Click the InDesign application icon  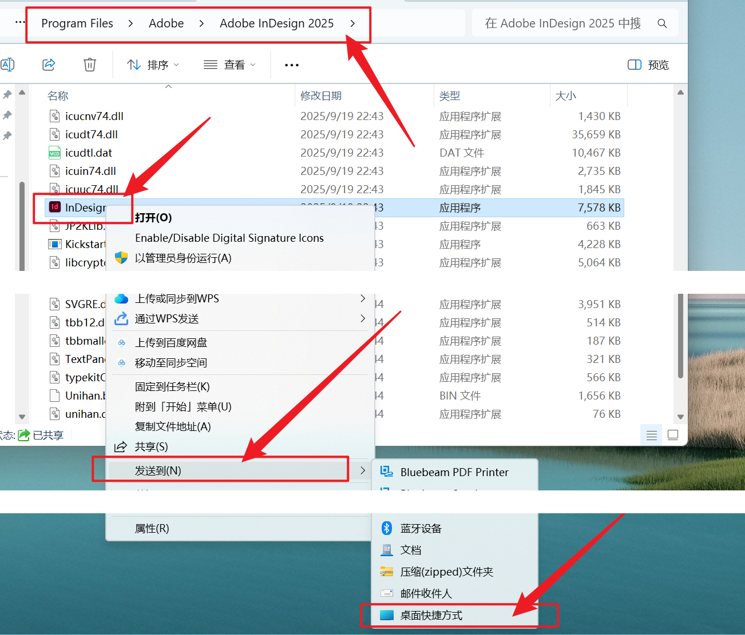55,207
